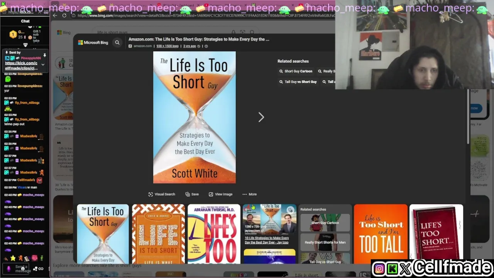Image resolution: width=494 pixels, height=278 pixels.
Task: Open Visual Search for the book image
Action: click(162, 194)
